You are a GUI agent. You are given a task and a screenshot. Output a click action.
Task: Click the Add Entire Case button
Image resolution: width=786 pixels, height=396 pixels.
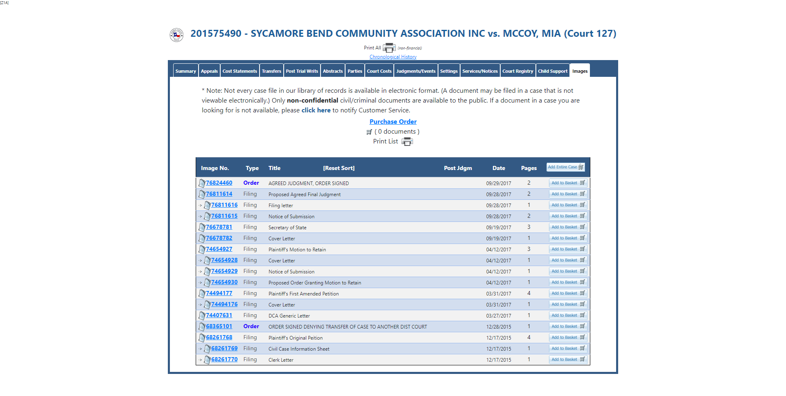tap(566, 167)
